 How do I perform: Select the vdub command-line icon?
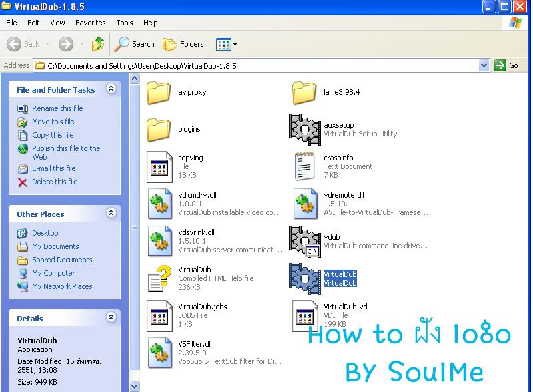[x=305, y=242]
